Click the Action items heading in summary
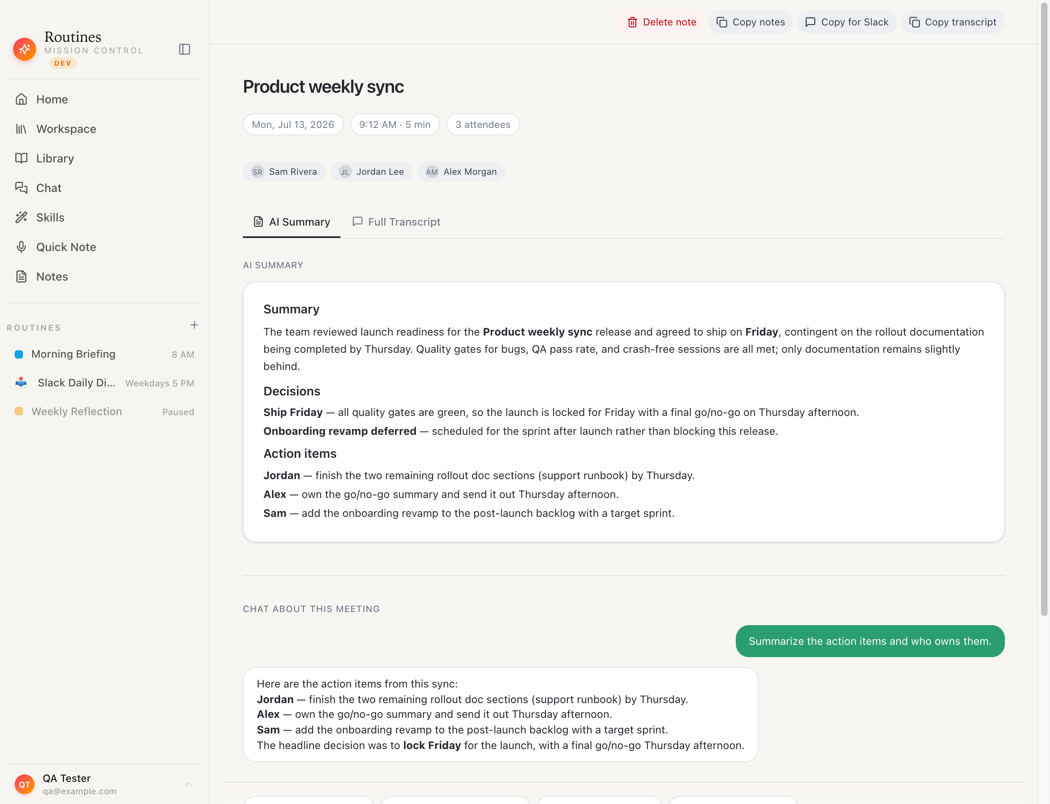This screenshot has height=804, width=1050. [x=300, y=454]
